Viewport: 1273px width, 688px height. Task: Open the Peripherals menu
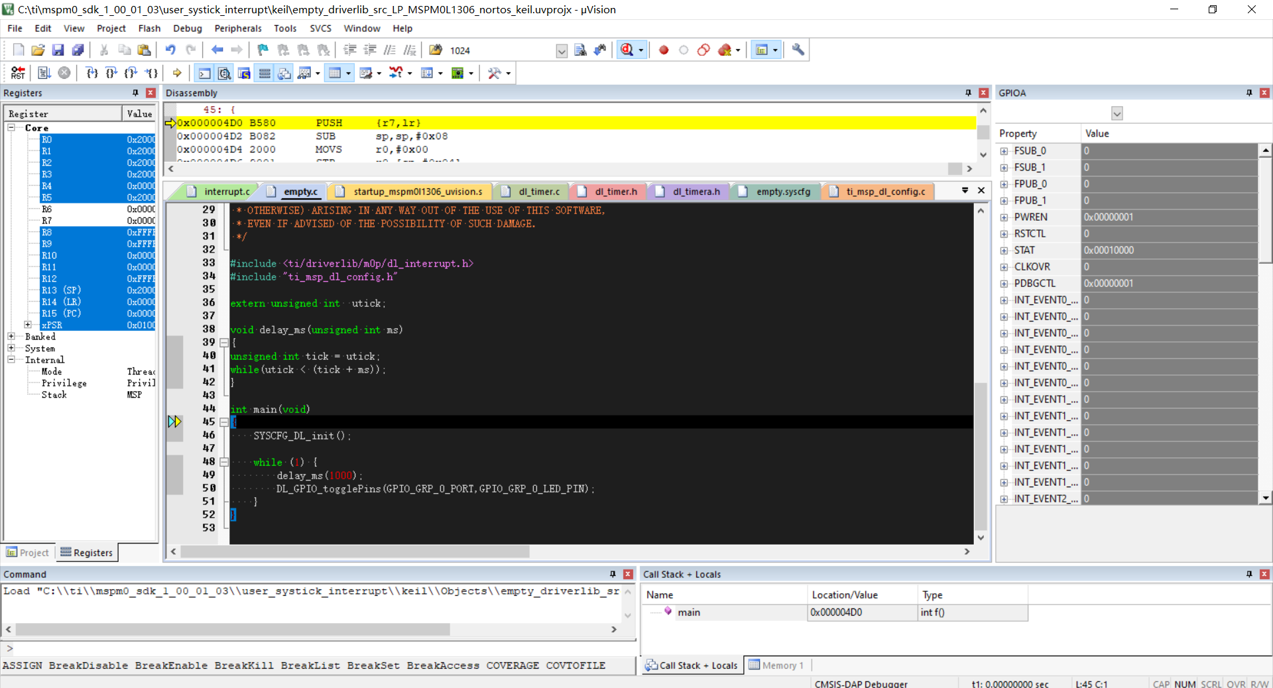(x=238, y=29)
